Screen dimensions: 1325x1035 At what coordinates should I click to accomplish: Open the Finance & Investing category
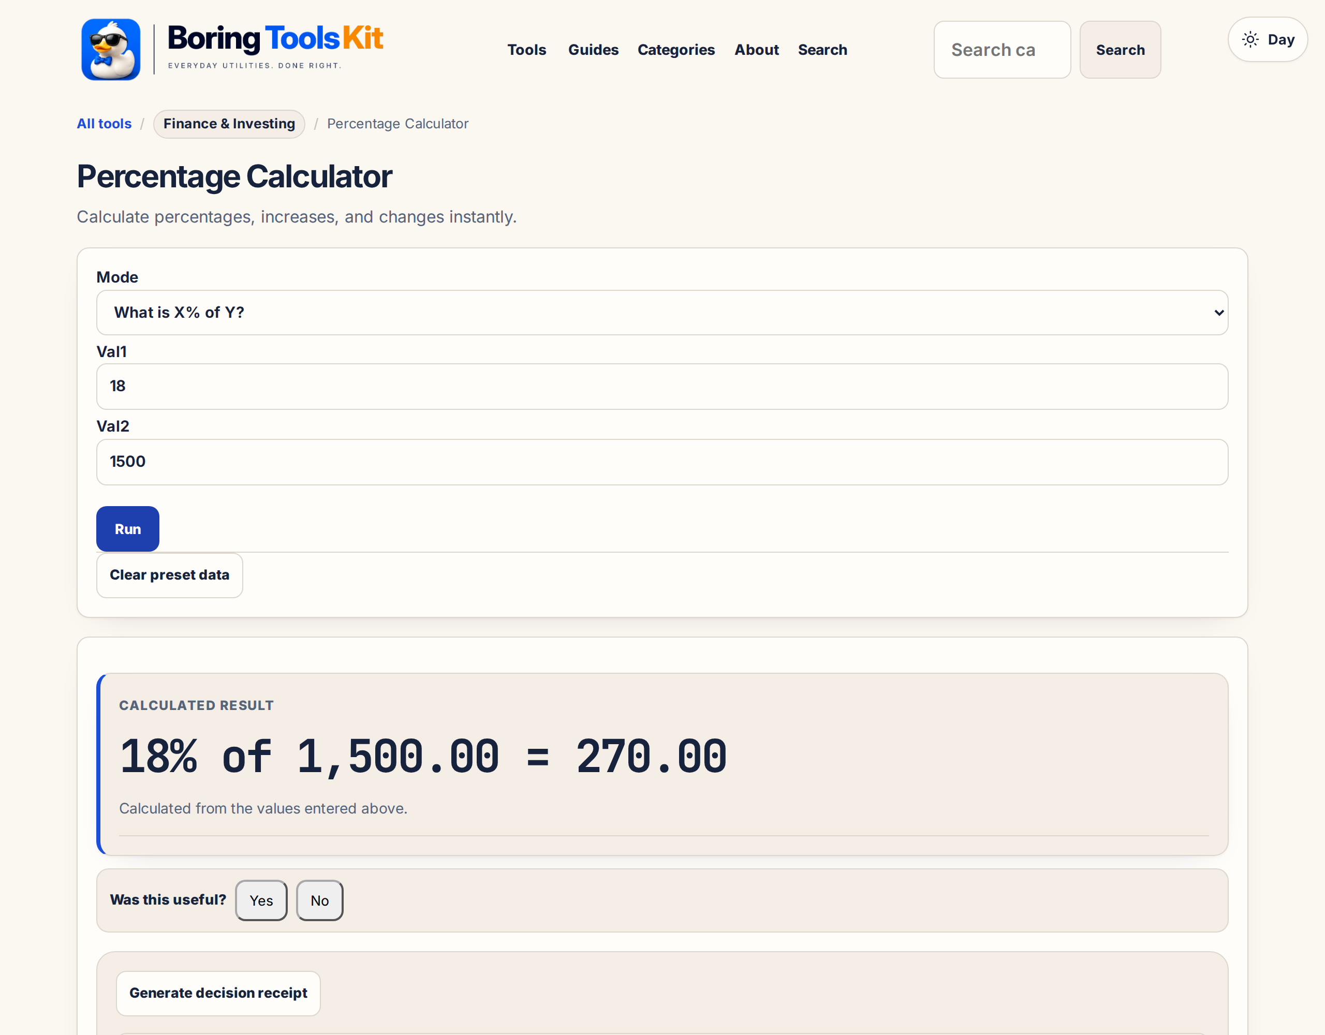coord(229,124)
